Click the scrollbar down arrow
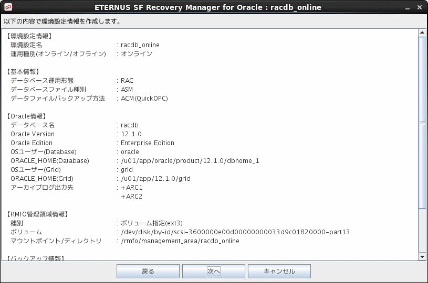The width and height of the screenshot is (428, 283). (x=422, y=257)
